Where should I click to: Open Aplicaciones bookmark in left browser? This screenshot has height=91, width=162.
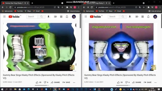pos(7,11)
